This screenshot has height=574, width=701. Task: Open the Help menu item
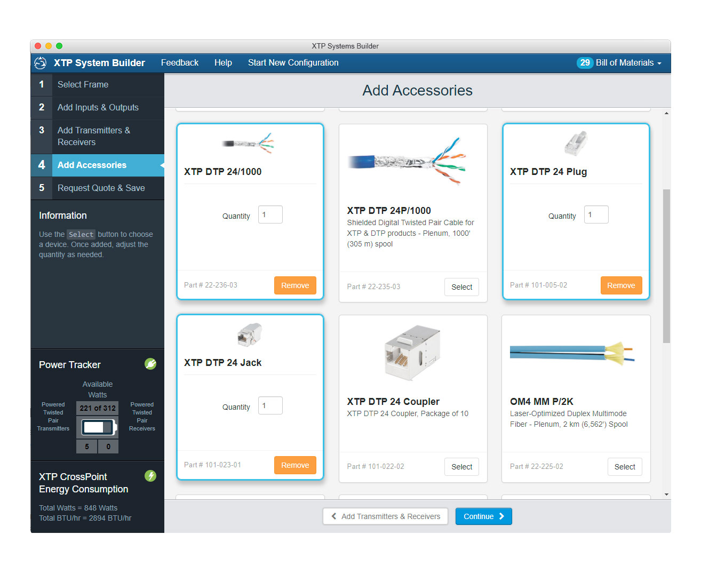[223, 63]
